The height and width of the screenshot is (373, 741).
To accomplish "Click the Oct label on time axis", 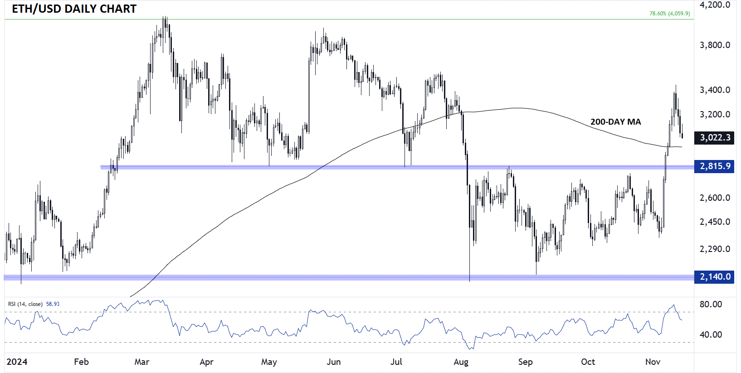I will click(588, 362).
